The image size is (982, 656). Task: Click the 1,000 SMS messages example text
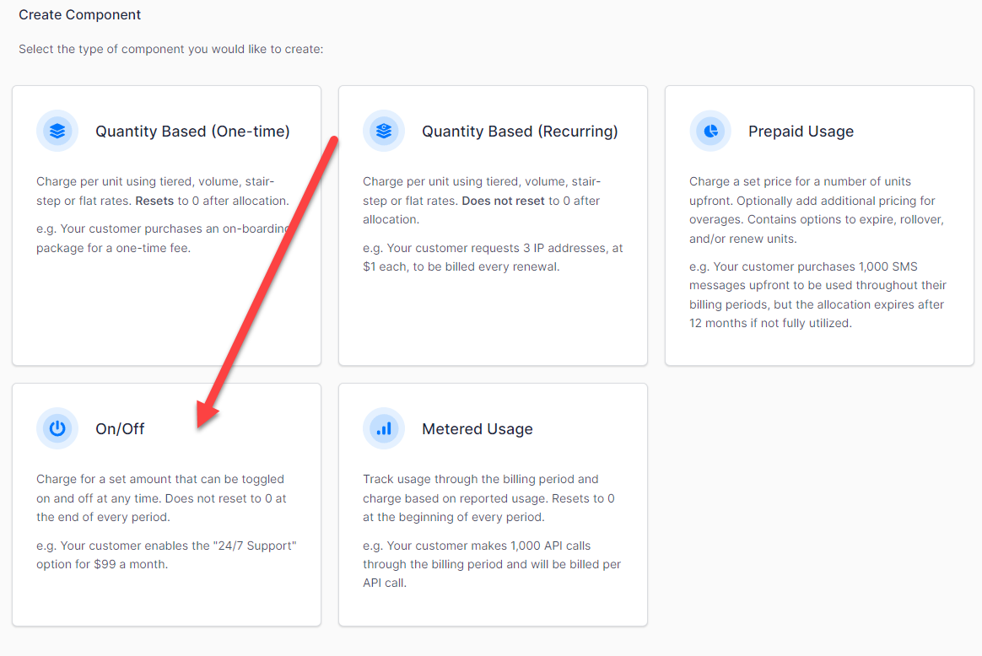817,295
